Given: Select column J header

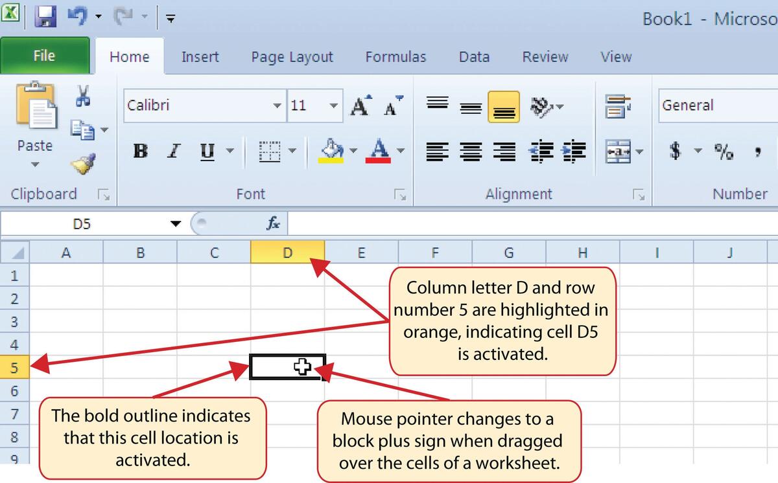Looking at the screenshot, I should click(x=730, y=253).
